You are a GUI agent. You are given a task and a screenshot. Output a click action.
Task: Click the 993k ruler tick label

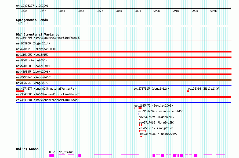[x=213, y=11]
